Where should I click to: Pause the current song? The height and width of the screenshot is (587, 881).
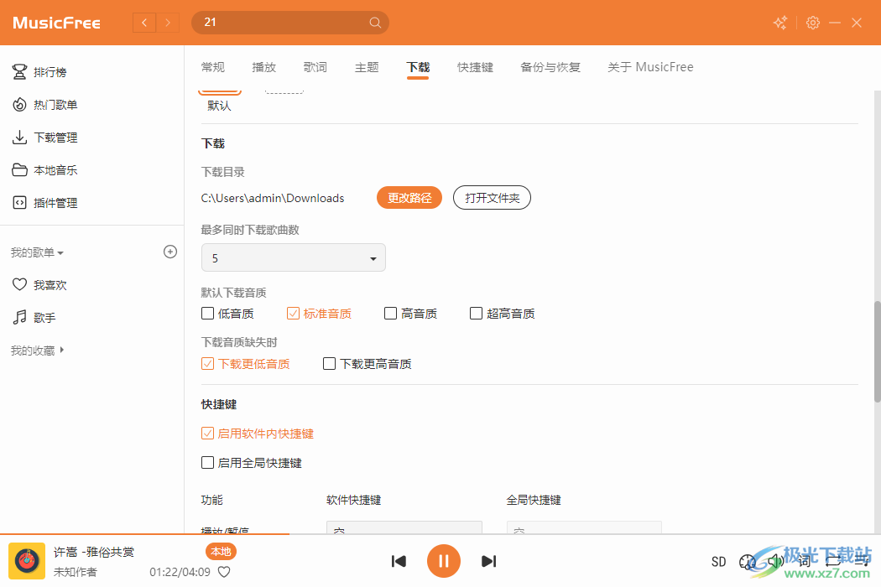pyautogui.click(x=443, y=561)
